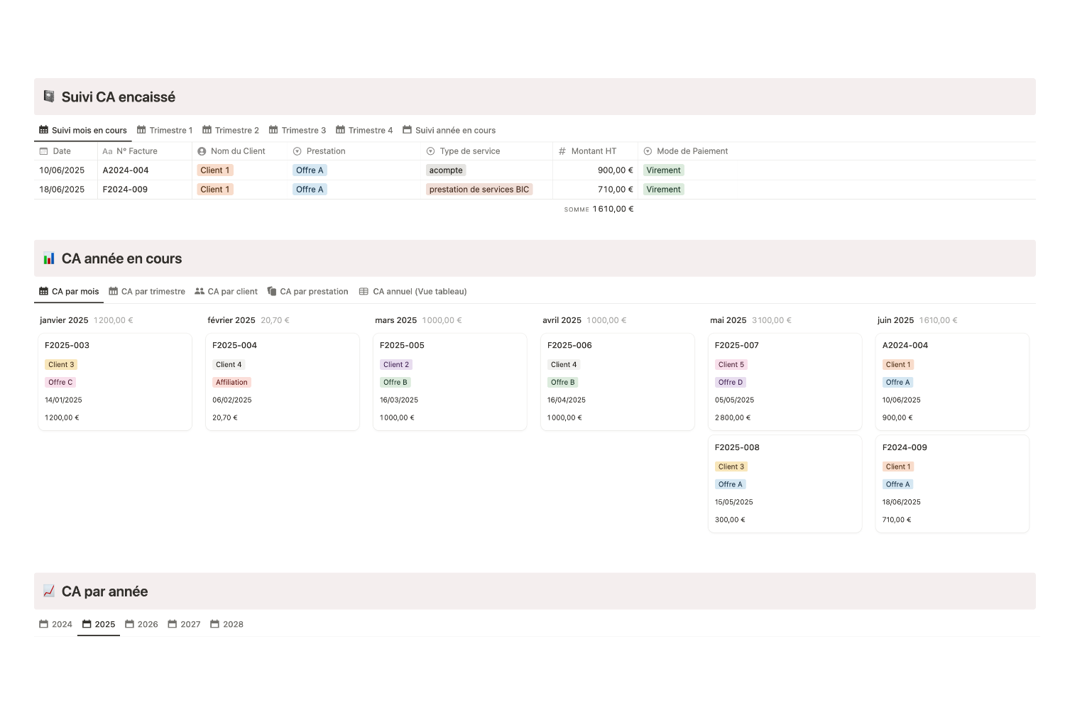Click the copy icon of CA par prestation
1065x710 pixels.
pyautogui.click(x=272, y=291)
